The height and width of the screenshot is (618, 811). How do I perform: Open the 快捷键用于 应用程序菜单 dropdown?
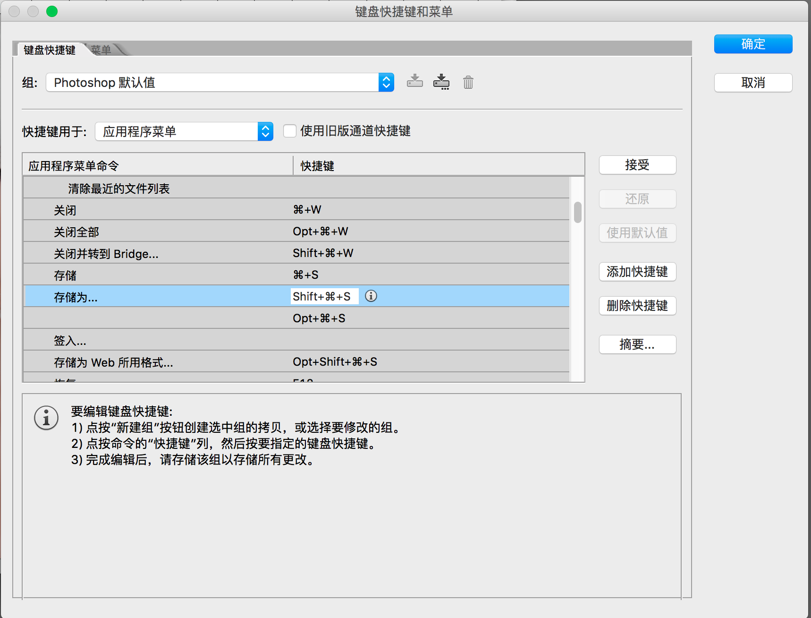click(184, 131)
